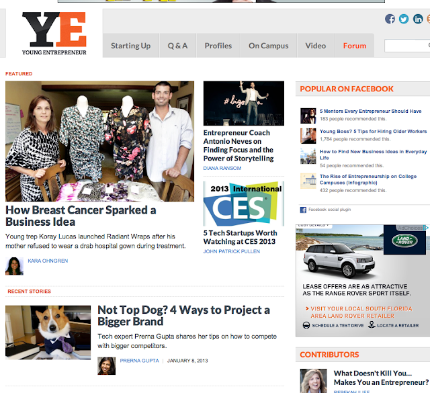The height and width of the screenshot is (393, 430).
Task: Click Schedule a Test Drive text
Action: (338, 326)
